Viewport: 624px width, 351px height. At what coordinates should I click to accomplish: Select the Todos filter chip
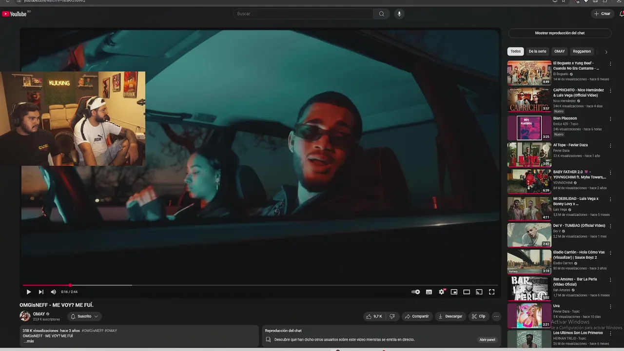click(515, 51)
